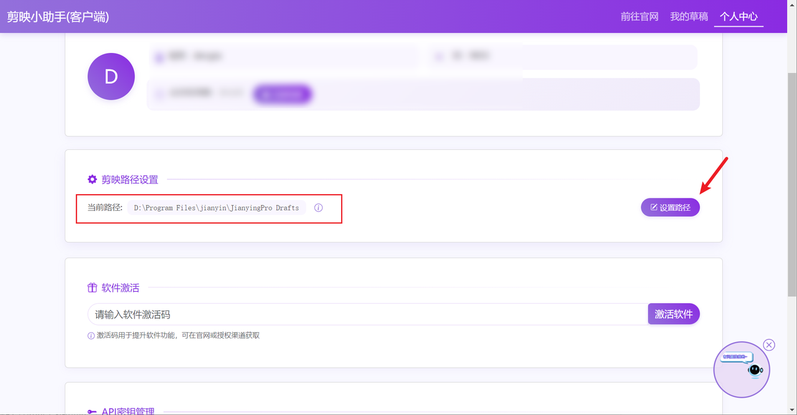Select the 个人中心 tab
The width and height of the screenshot is (797, 415).
[738, 16]
